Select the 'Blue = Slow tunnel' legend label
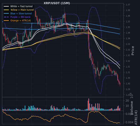 21,13
